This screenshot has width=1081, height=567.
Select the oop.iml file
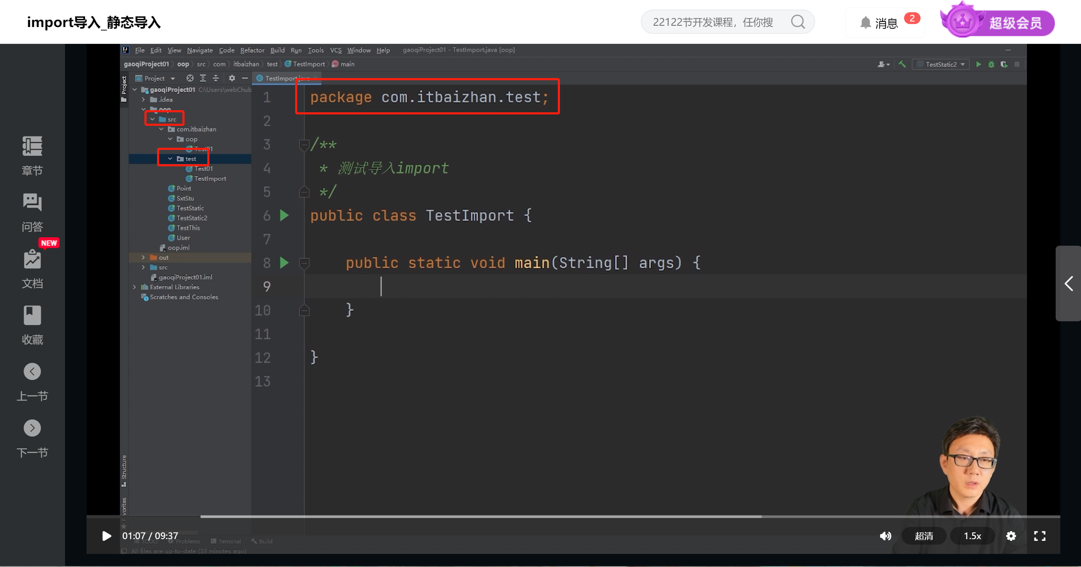(x=175, y=248)
